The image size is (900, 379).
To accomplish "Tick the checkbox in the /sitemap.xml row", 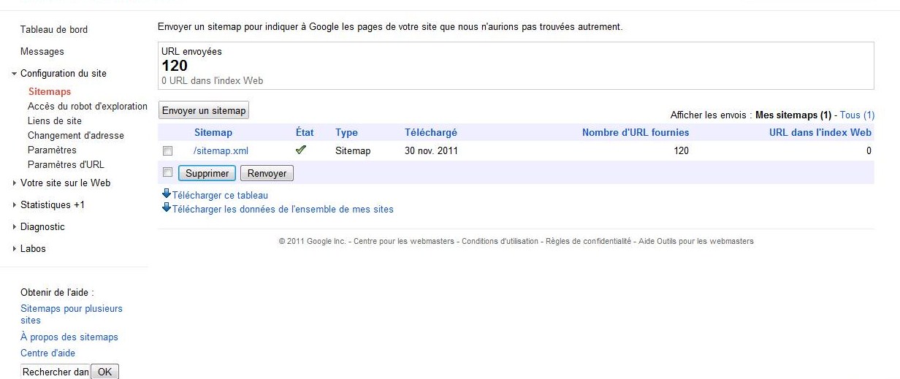I will point(167,150).
